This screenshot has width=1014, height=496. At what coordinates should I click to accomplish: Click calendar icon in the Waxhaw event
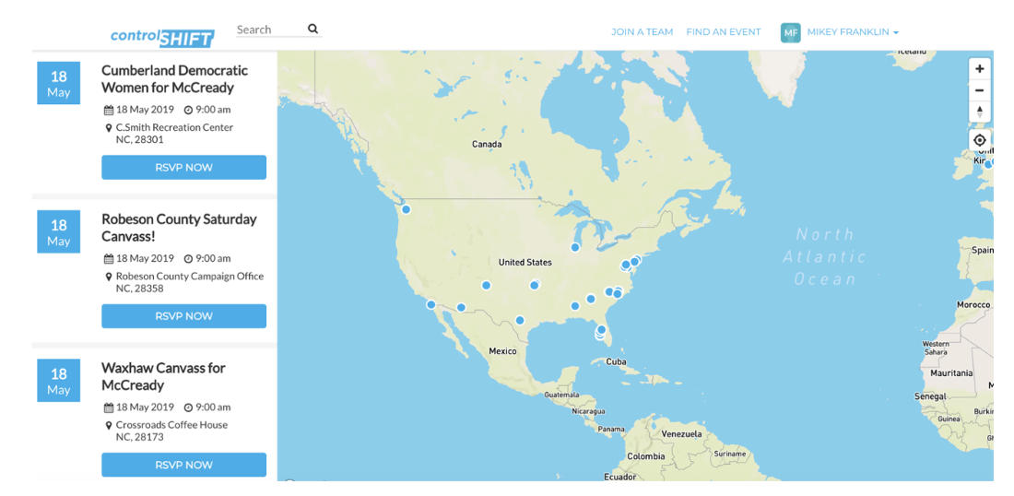pos(109,407)
